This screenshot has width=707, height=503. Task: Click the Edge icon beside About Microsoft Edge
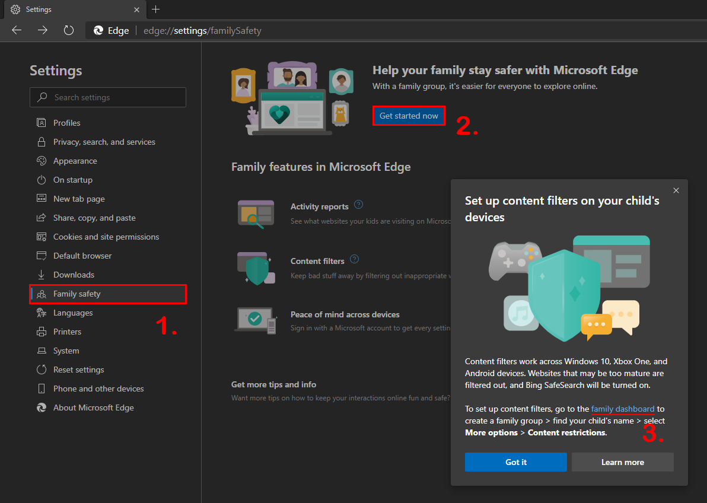coord(42,408)
